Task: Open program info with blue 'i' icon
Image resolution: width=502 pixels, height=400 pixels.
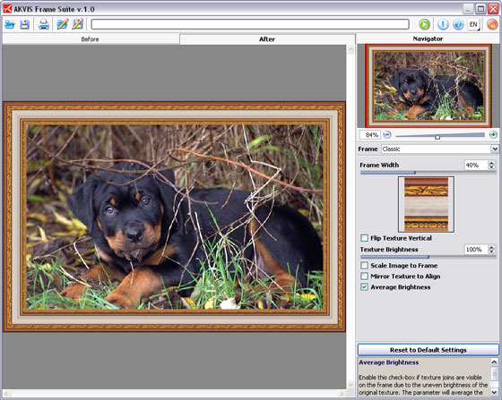Action: point(443,24)
